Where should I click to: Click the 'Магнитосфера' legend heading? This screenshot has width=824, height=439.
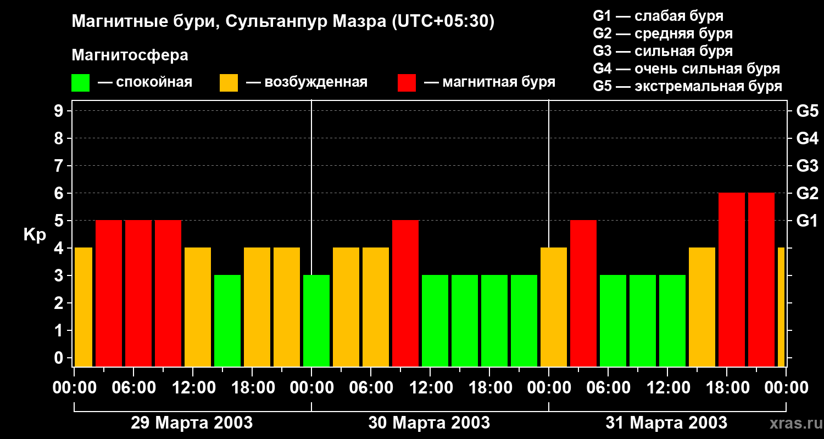pyautogui.click(x=130, y=55)
